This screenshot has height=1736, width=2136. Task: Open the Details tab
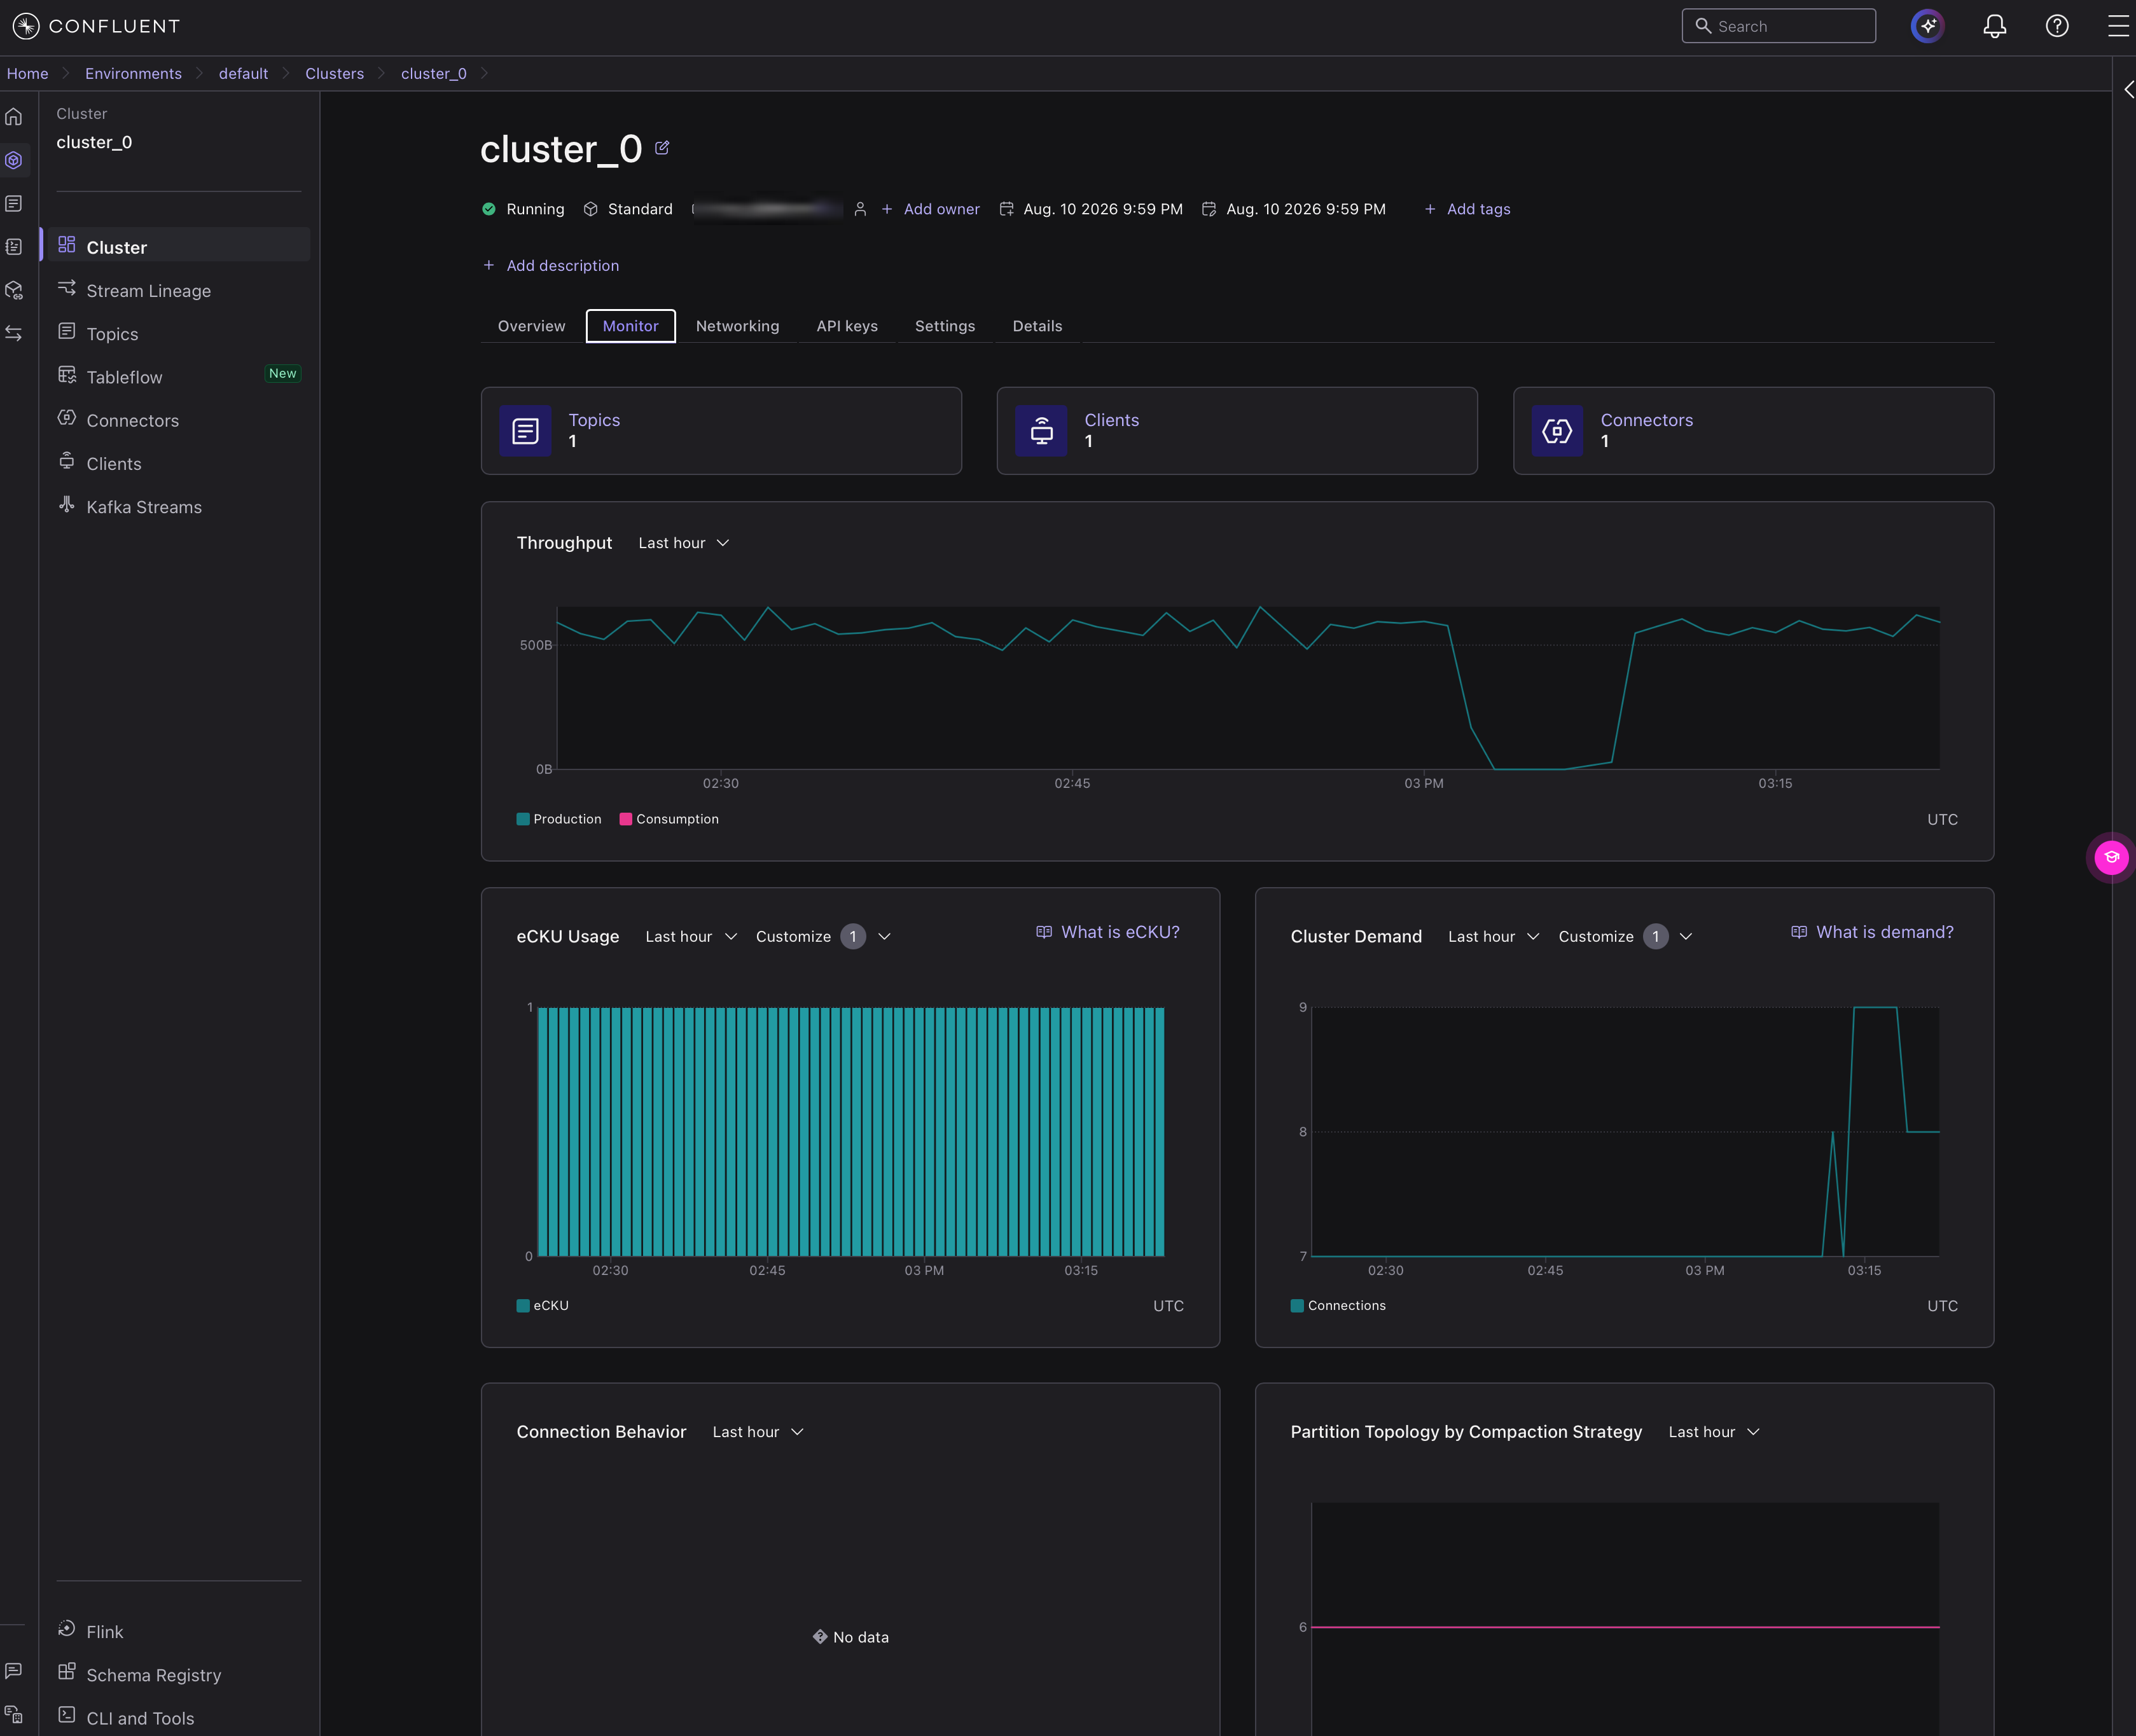click(1036, 326)
